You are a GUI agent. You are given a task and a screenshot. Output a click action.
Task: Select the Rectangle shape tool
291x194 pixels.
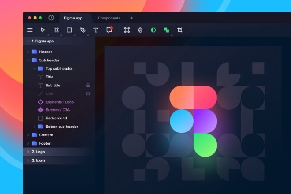[69, 30]
